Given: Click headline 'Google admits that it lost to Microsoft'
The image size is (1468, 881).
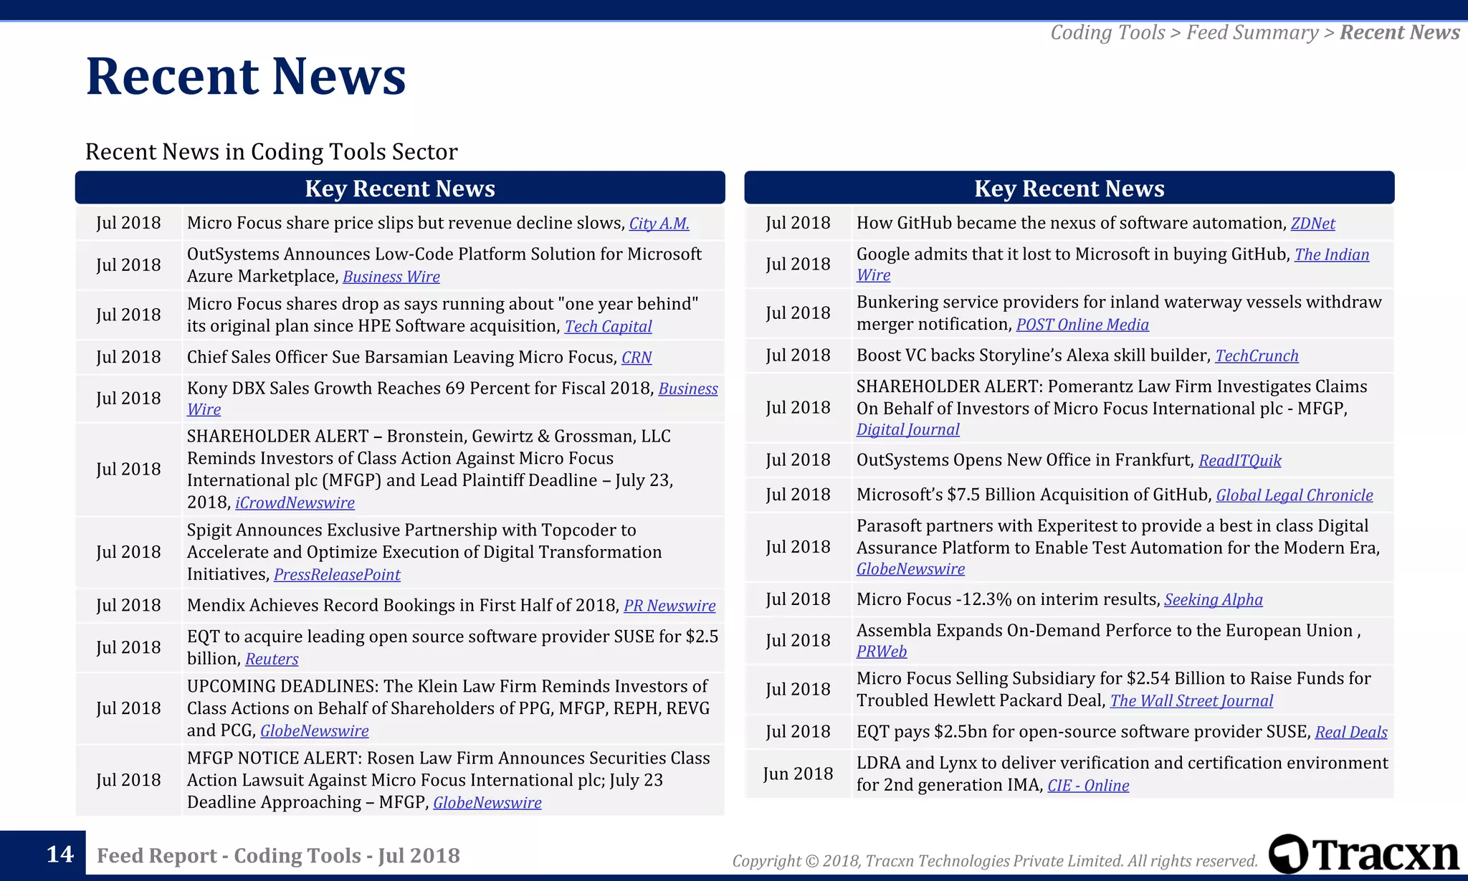Looking at the screenshot, I should tap(1073, 254).
